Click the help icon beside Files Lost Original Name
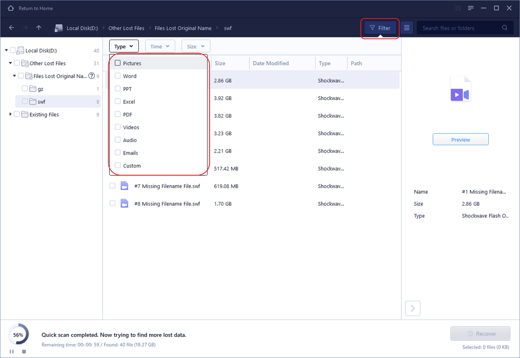The image size is (520, 358). coord(92,76)
